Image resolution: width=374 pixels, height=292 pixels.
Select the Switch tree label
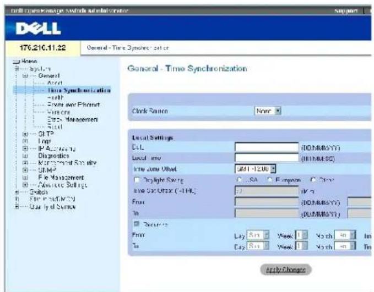[39, 192]
